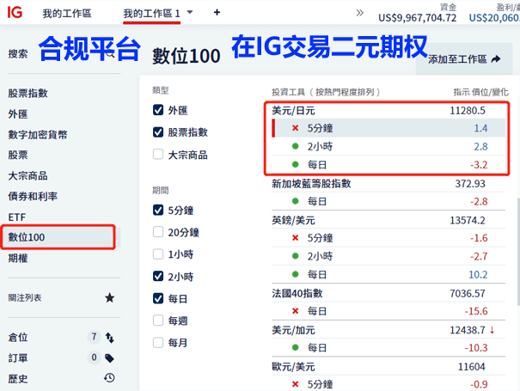
Task: Select 美元/加元 instrument header
Action: tap(388, 330)
